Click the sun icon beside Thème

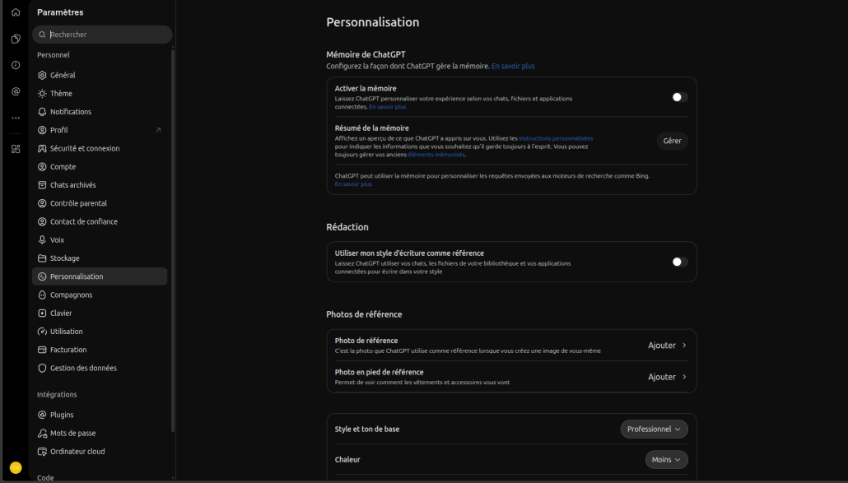pos(42,94)
